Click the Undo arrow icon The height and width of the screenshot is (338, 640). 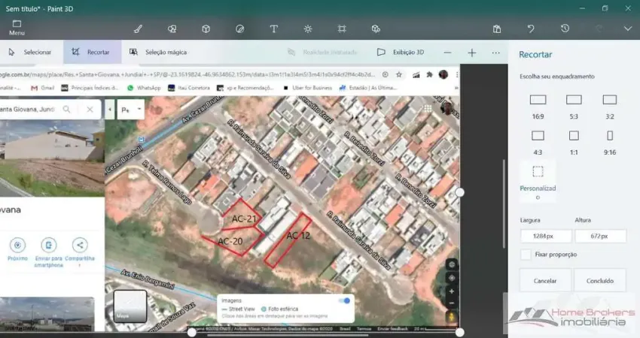[x=531, y=29]
